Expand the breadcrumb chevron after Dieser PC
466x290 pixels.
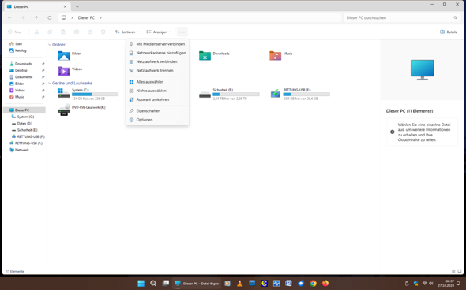pyautogui.click(x=101, y=18)
